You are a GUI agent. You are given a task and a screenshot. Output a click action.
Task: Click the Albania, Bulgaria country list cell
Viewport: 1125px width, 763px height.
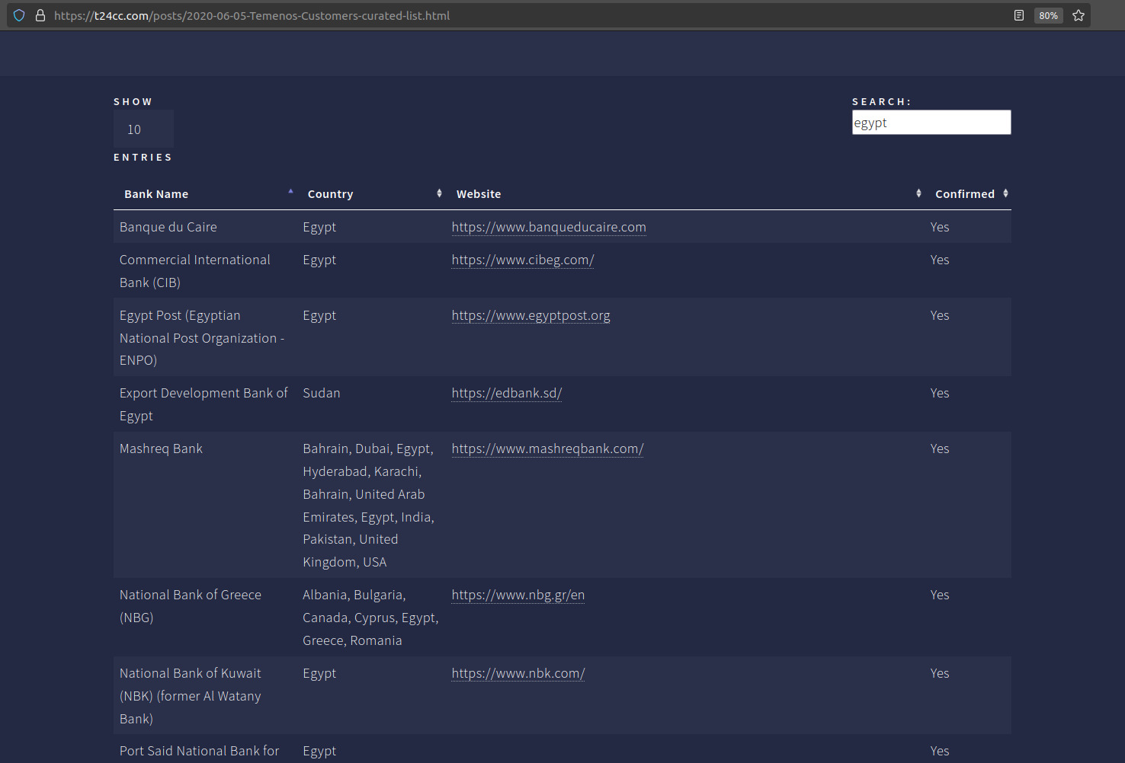(x=370, y=618)
